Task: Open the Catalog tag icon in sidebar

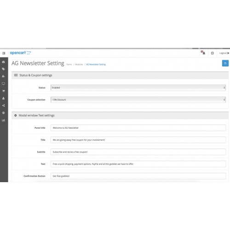Action: point(3,69)
